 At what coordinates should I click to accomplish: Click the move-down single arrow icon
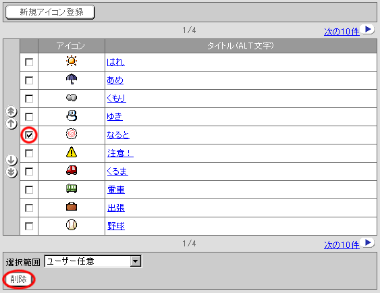(11, 160)
